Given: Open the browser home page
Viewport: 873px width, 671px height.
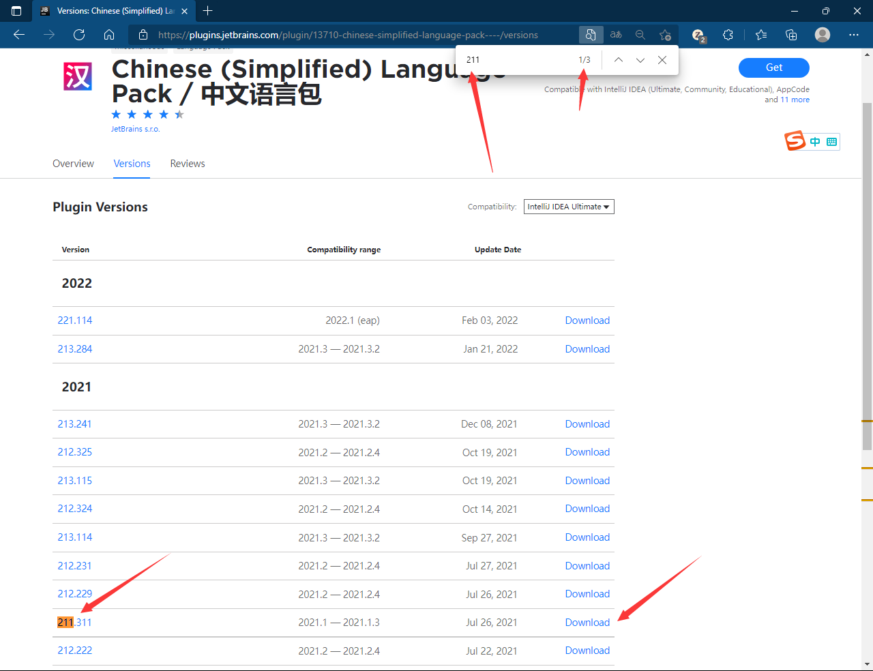Looking at the screenshot, I should tap(109, 35).
